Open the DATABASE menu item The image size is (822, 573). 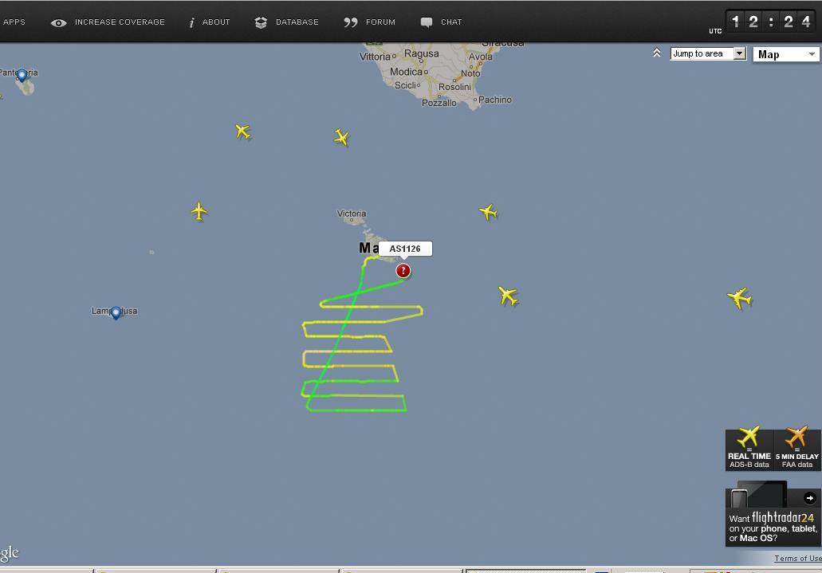click(x=297, y=22)
